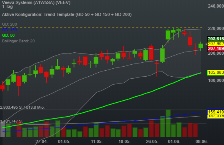Click the 180,000 price axis label
Image resolution: width=224 pixels, height=145 pixels.
tap(216, 80)
